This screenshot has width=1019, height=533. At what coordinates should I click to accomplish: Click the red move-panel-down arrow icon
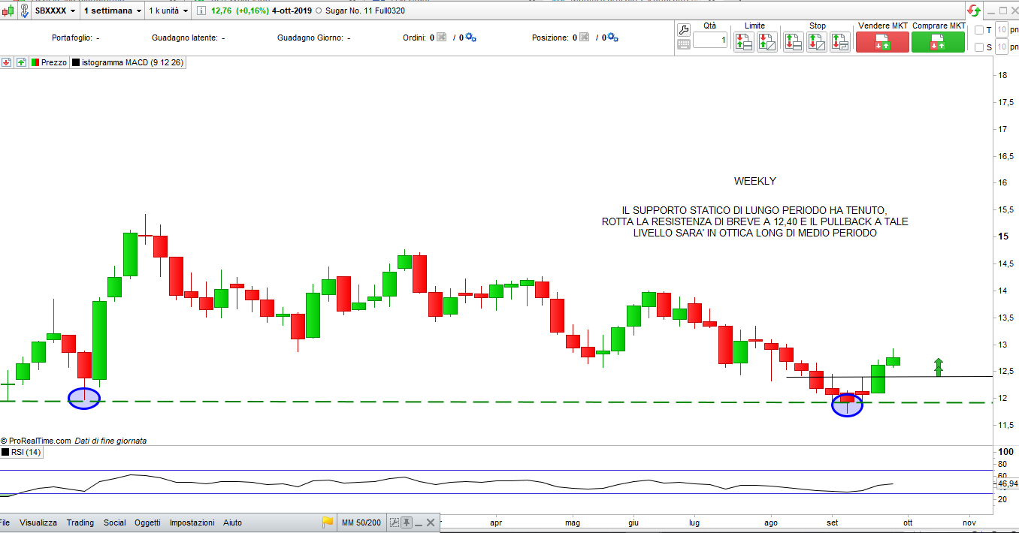click(6, 62)
